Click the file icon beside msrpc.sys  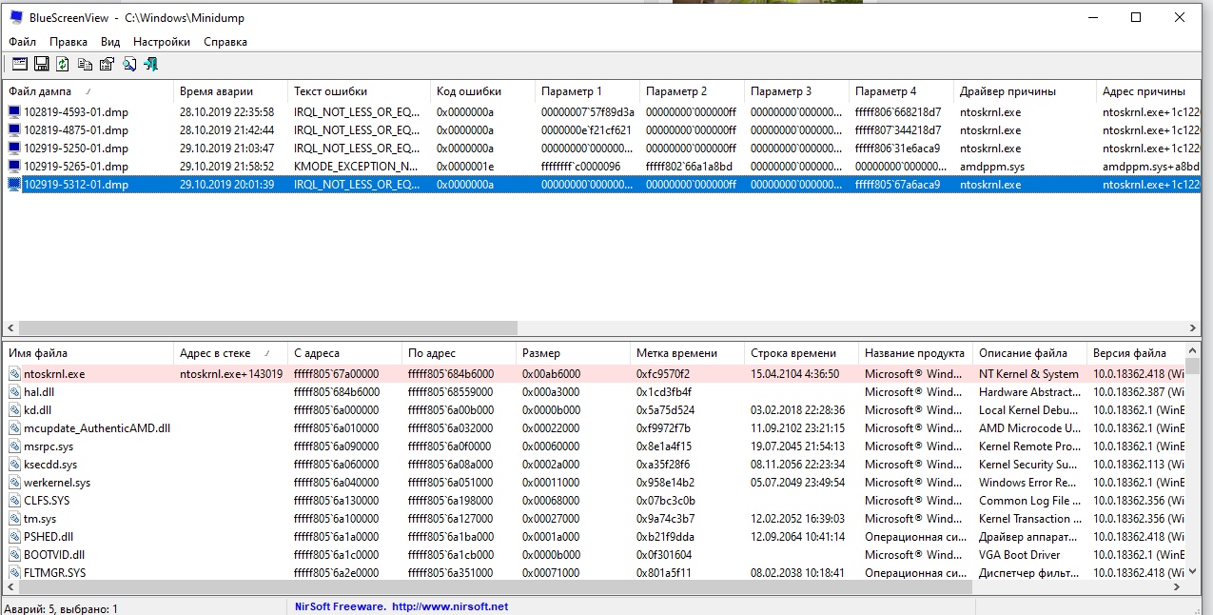click(x=14, y=446)
